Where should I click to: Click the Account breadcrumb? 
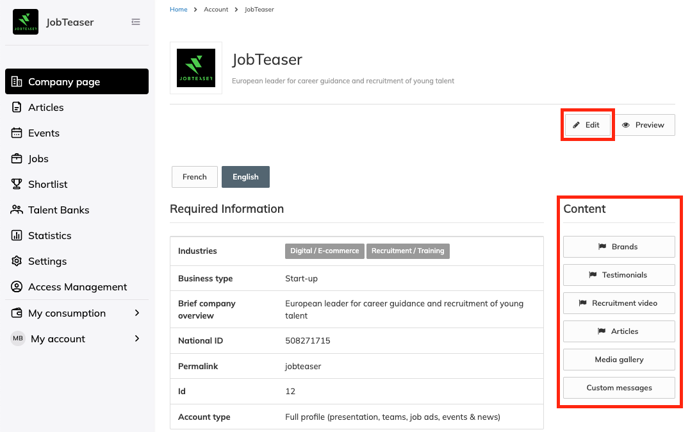click(216, 9)
